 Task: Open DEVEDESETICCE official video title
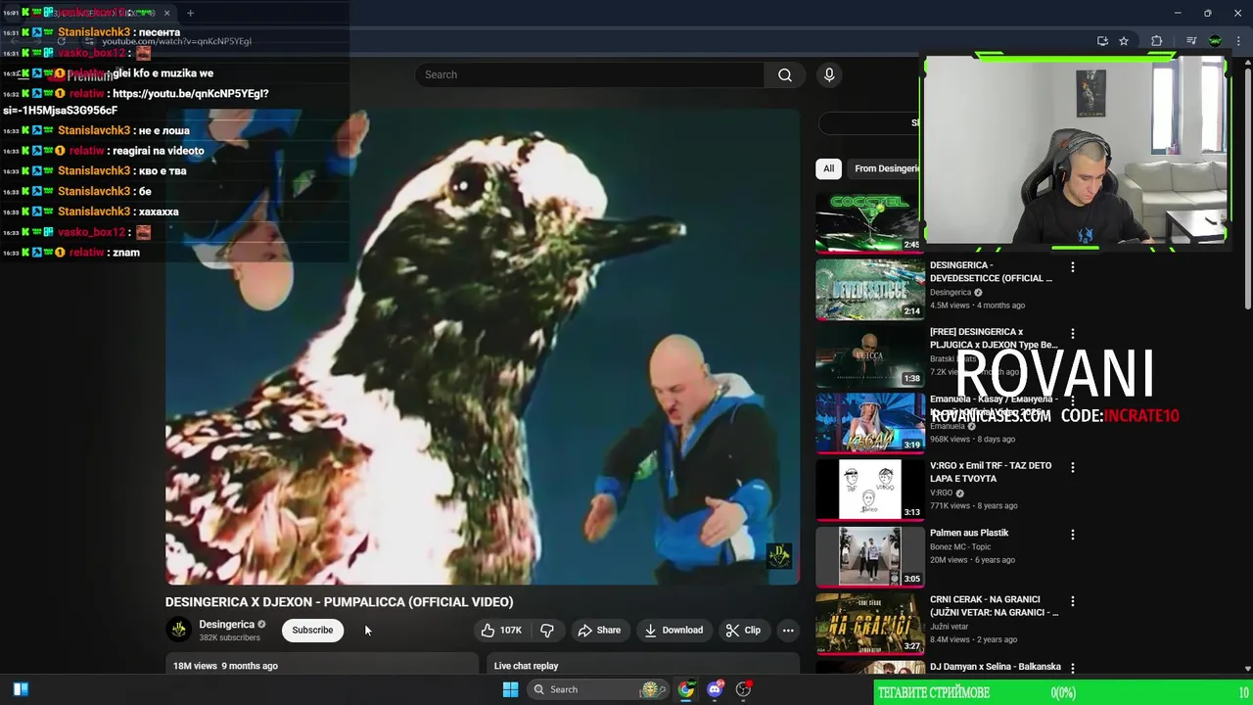point(991,271)
